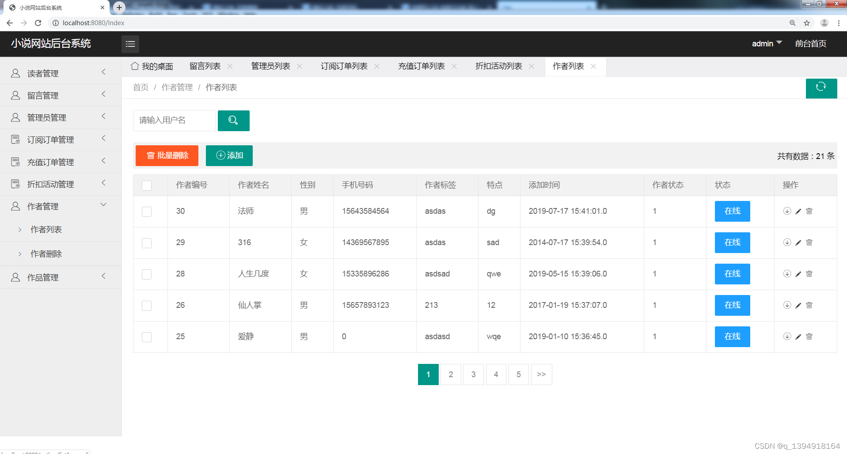Switch to the 充值订单列表 tab

point(421,66)
